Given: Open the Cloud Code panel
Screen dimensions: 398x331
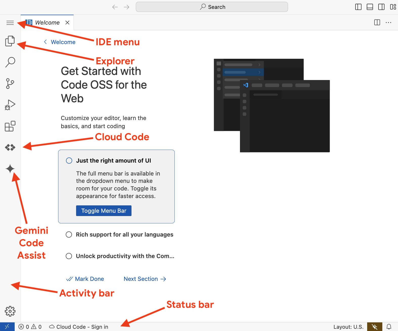Looking at the screenshot, I should coord(10,147).
